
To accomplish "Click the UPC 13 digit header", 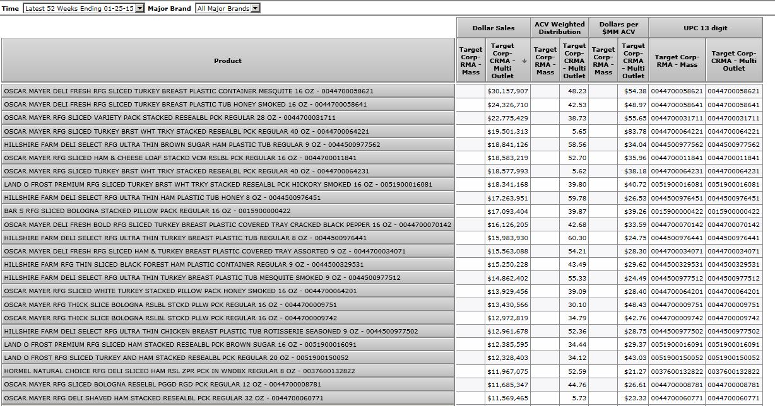I will (x=706, y=28).
